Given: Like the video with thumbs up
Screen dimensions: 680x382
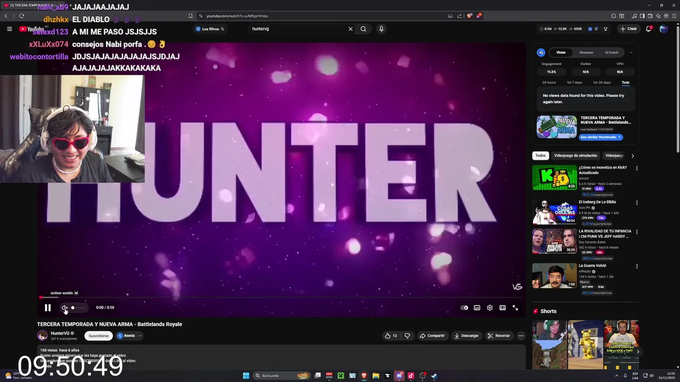Looking at the screenshot, I should tap(391, 335).
